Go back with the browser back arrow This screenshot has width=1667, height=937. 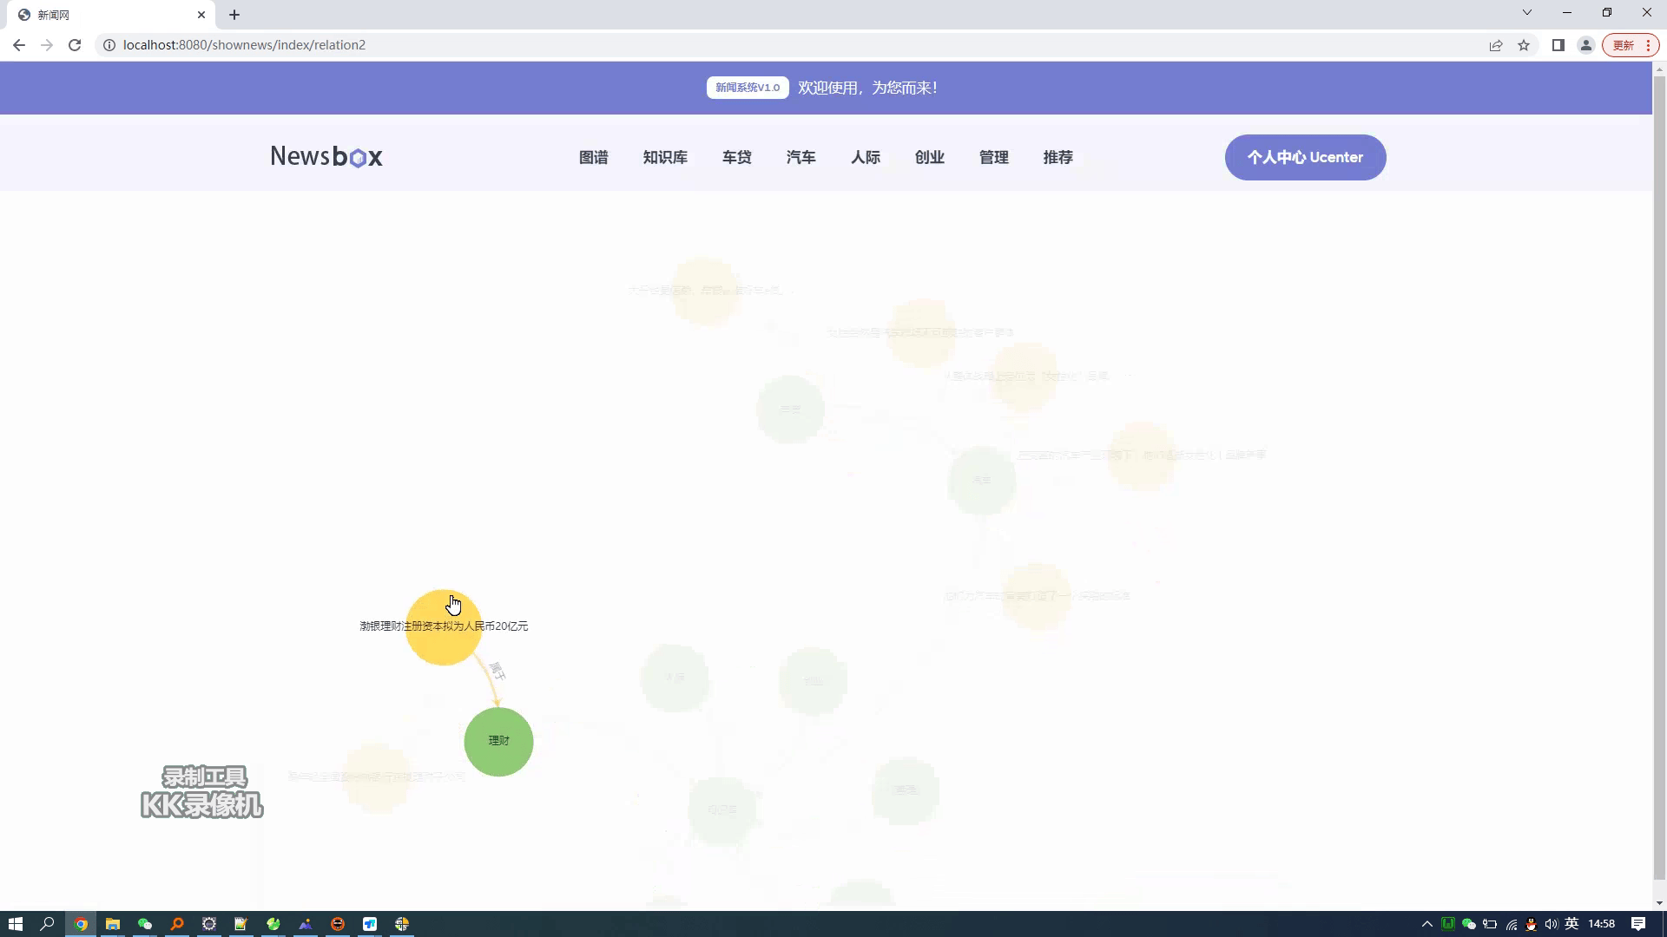tap(19, 45)
